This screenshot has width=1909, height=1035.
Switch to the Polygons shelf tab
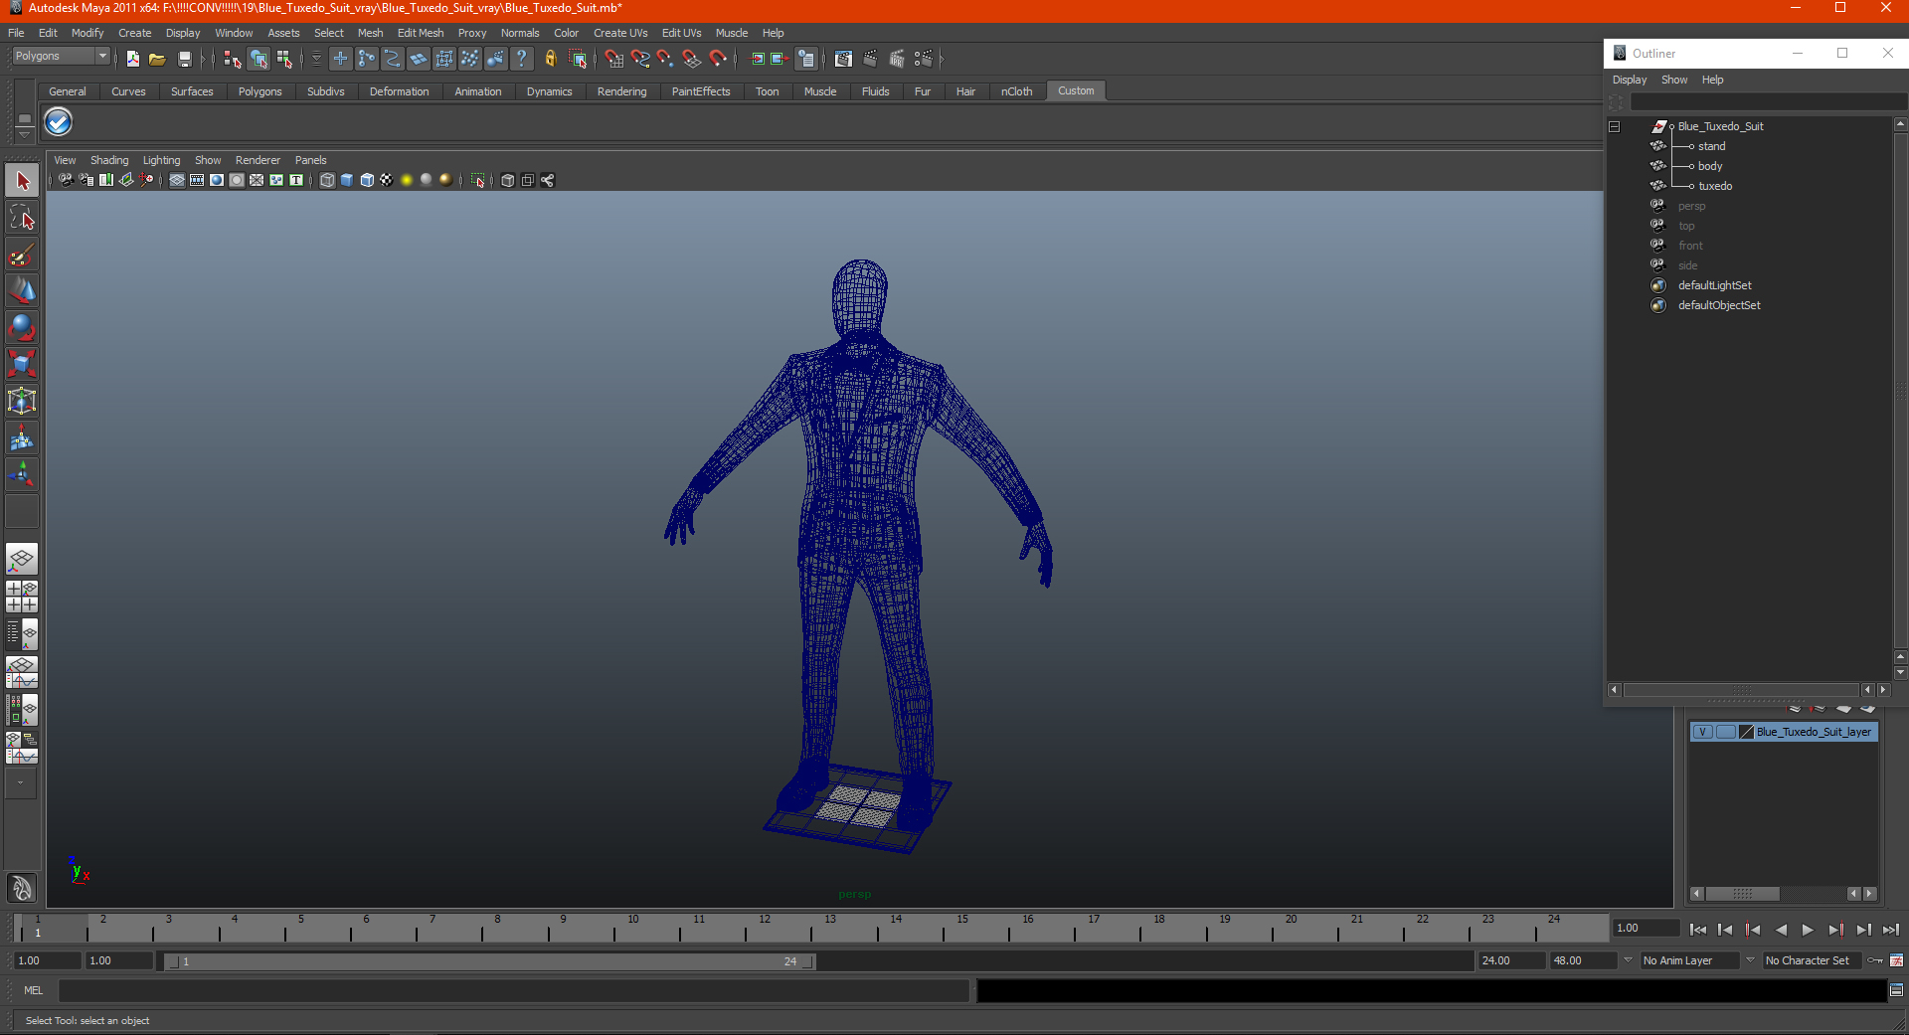pos(260,91)
